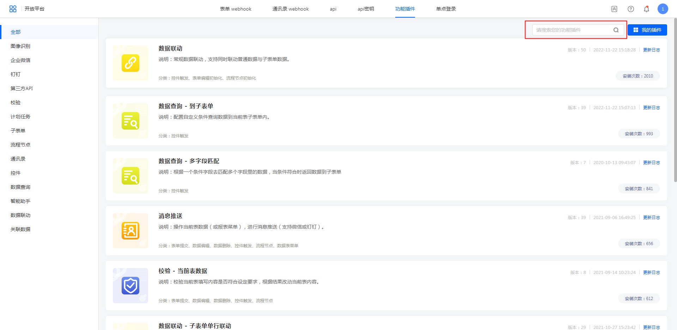Click the search magnifier icon
677x330 pixels.
click(x=616, y=30)
